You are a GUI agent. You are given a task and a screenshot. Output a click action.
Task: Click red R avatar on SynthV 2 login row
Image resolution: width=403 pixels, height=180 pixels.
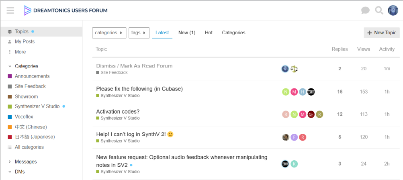click(x=303, y=137)
